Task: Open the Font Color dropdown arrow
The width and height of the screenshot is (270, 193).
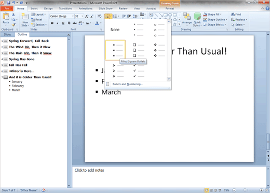Action: tap(101, 23)
